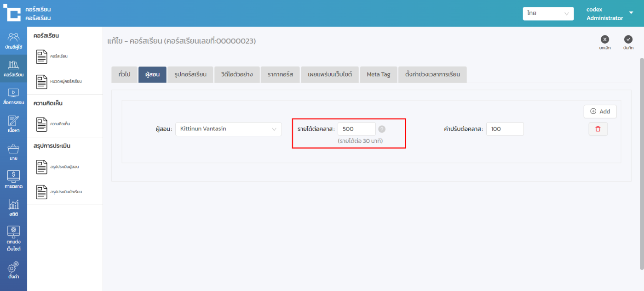Open the ไทย language dropdown
The image size is (644, 291).
548,14
